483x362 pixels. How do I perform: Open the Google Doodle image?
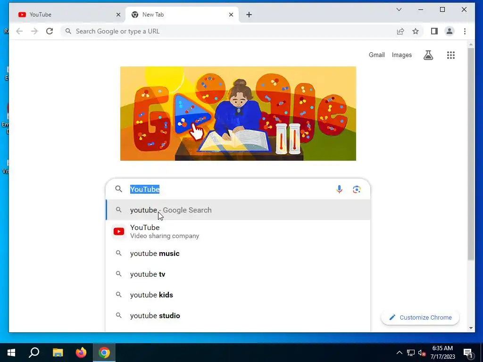point(238,114)
